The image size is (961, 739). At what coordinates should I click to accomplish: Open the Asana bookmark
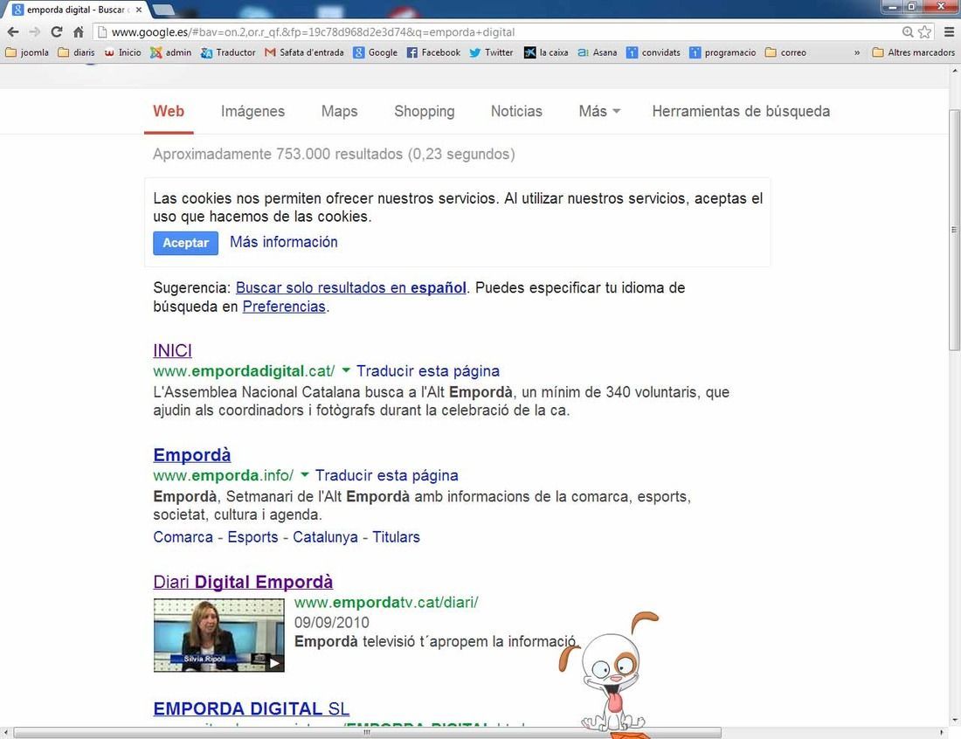598,52
